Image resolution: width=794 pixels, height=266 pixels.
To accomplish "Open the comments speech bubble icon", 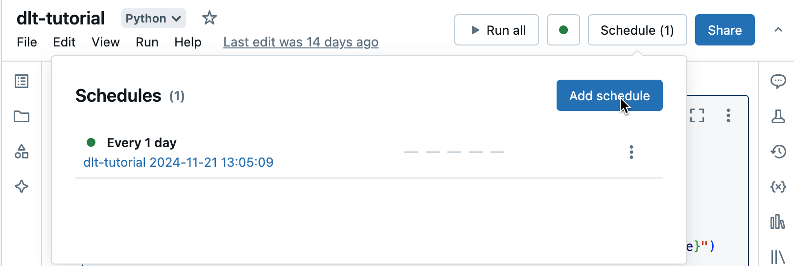I will [778, 81].
